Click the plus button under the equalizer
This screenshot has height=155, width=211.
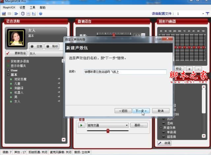(189, 69)
